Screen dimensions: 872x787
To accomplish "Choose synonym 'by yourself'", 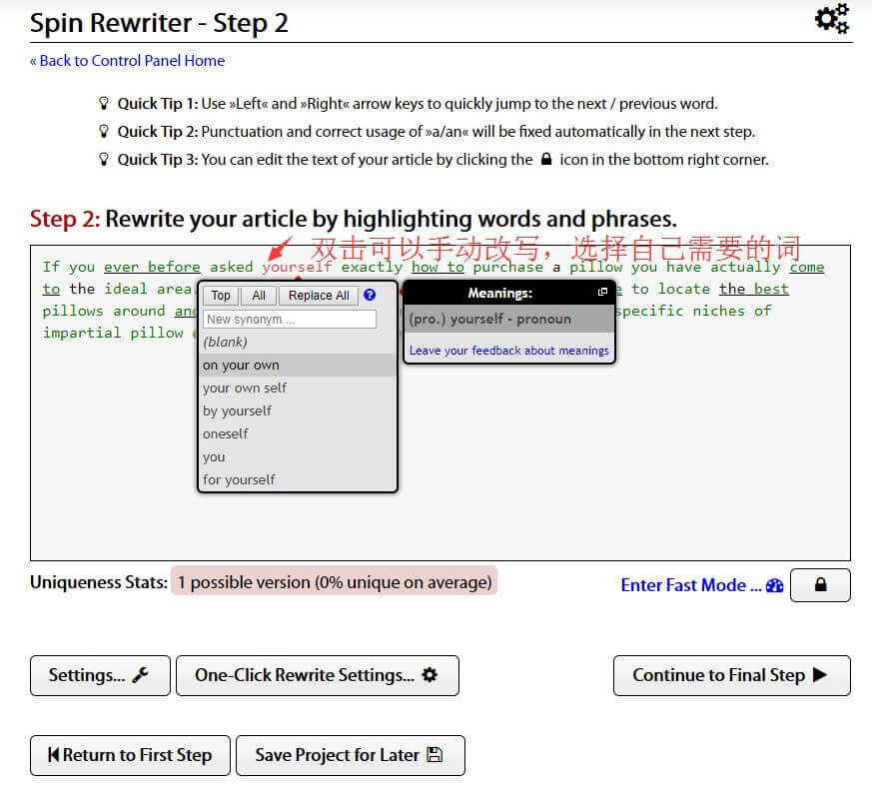I will pyautogui.click(x=298, y=411).
